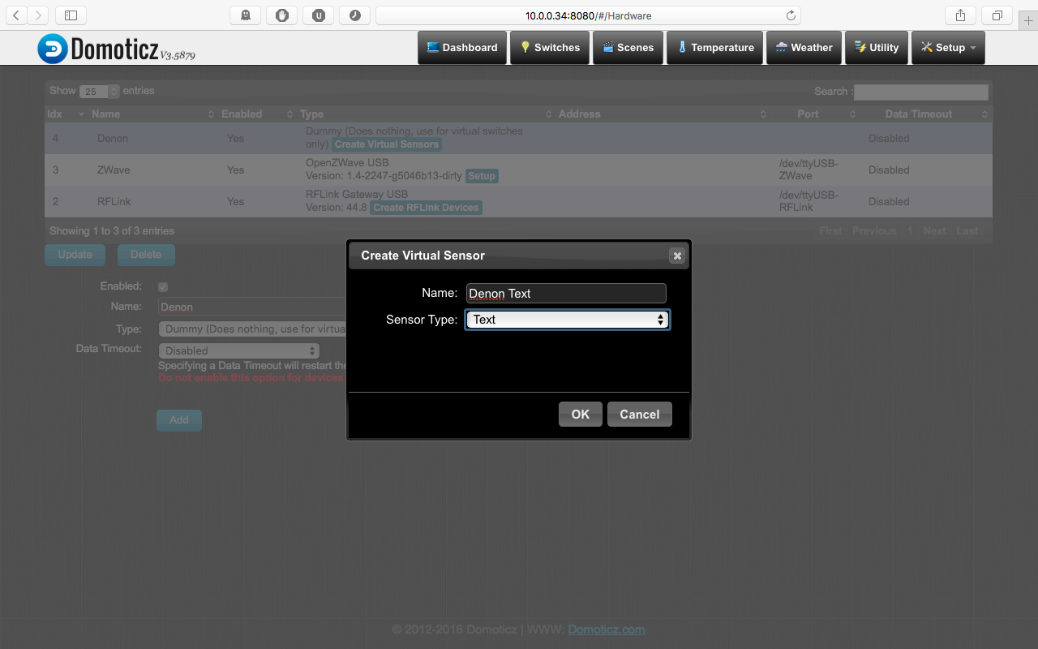Click OK in Create Virtual Sensor dialog
This screenshot has height=649, width=1038.
pyautogui.click(x=581, y=415)
